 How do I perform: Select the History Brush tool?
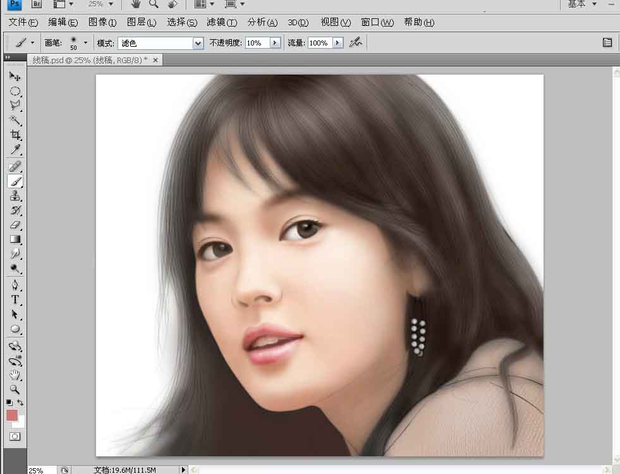click(x=15, y=210)
